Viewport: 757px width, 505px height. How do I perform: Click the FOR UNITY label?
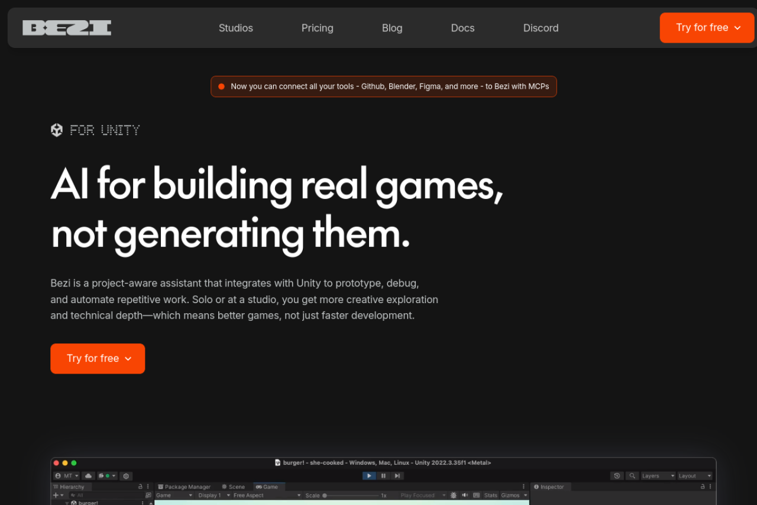105,130
